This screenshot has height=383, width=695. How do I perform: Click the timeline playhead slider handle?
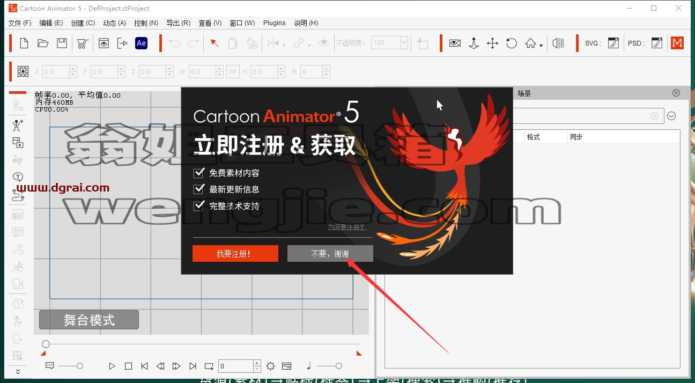pyautogui.click(x=46, y=344)
